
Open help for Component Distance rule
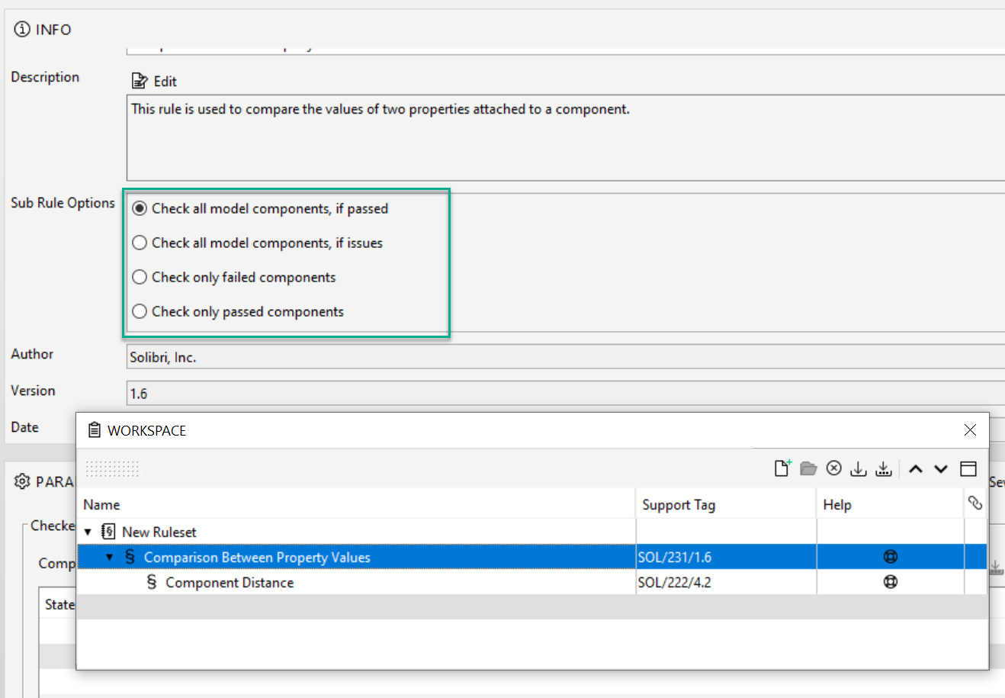(x=891, y=582)
